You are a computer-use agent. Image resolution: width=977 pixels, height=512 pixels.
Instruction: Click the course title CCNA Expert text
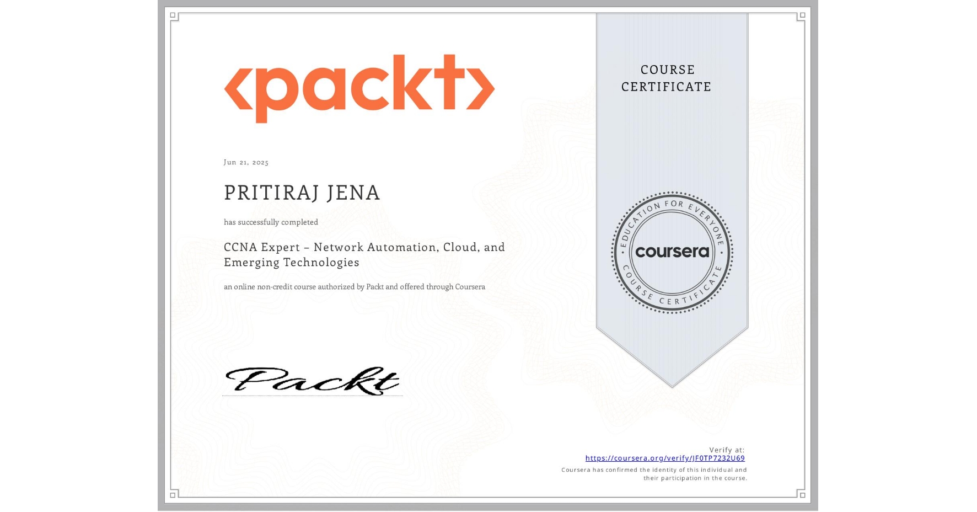[x=364, y=254]
